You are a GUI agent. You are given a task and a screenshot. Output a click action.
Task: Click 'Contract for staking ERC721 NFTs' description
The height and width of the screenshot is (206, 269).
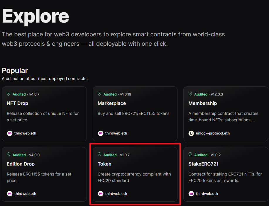tap(225, 177)
